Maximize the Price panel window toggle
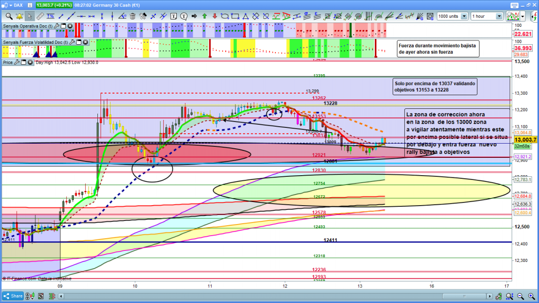This screenshot has width=539, height=303. [24, 62]
